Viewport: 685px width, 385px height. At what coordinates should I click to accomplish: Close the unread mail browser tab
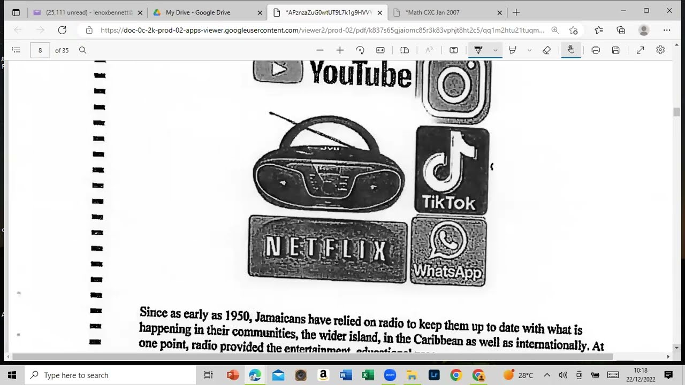pyautogui.click(x=140, y=12)
